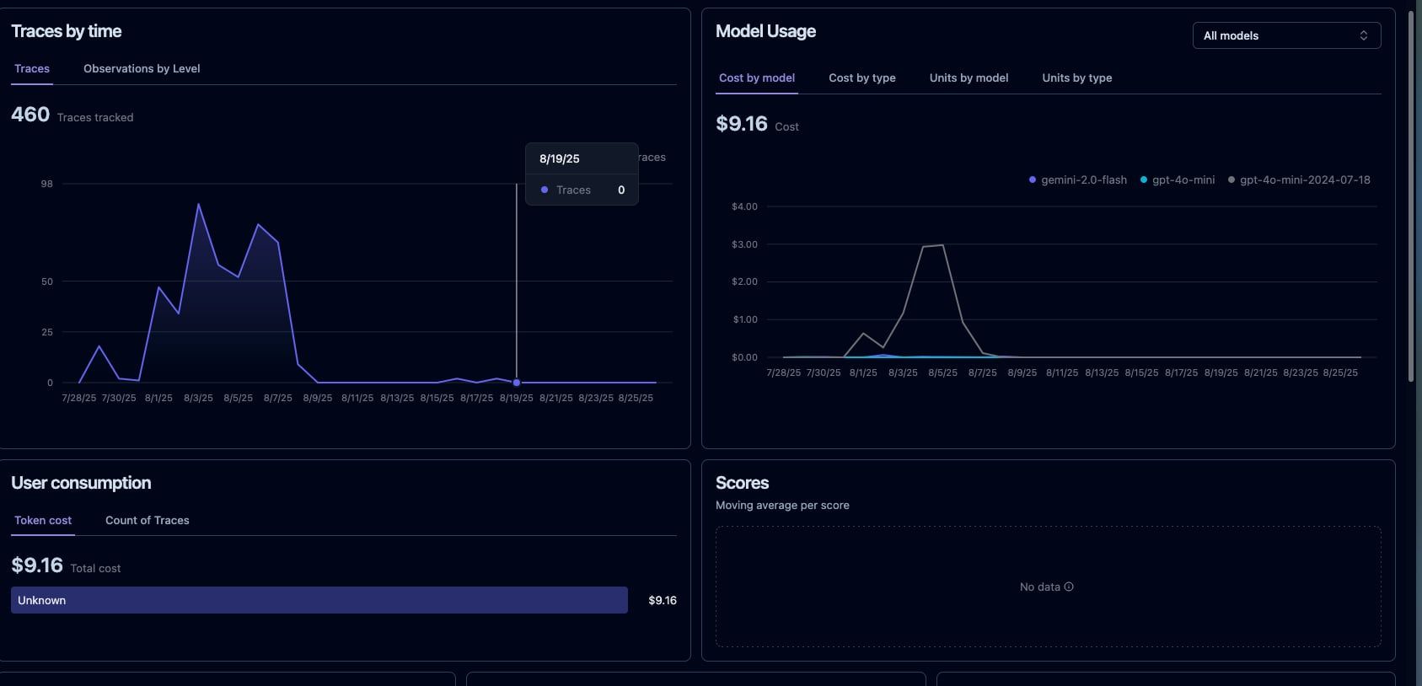Click the $3.00 y-axis label
The width and height of the screenshot is (1422, 686).
(x=744, y=244)
